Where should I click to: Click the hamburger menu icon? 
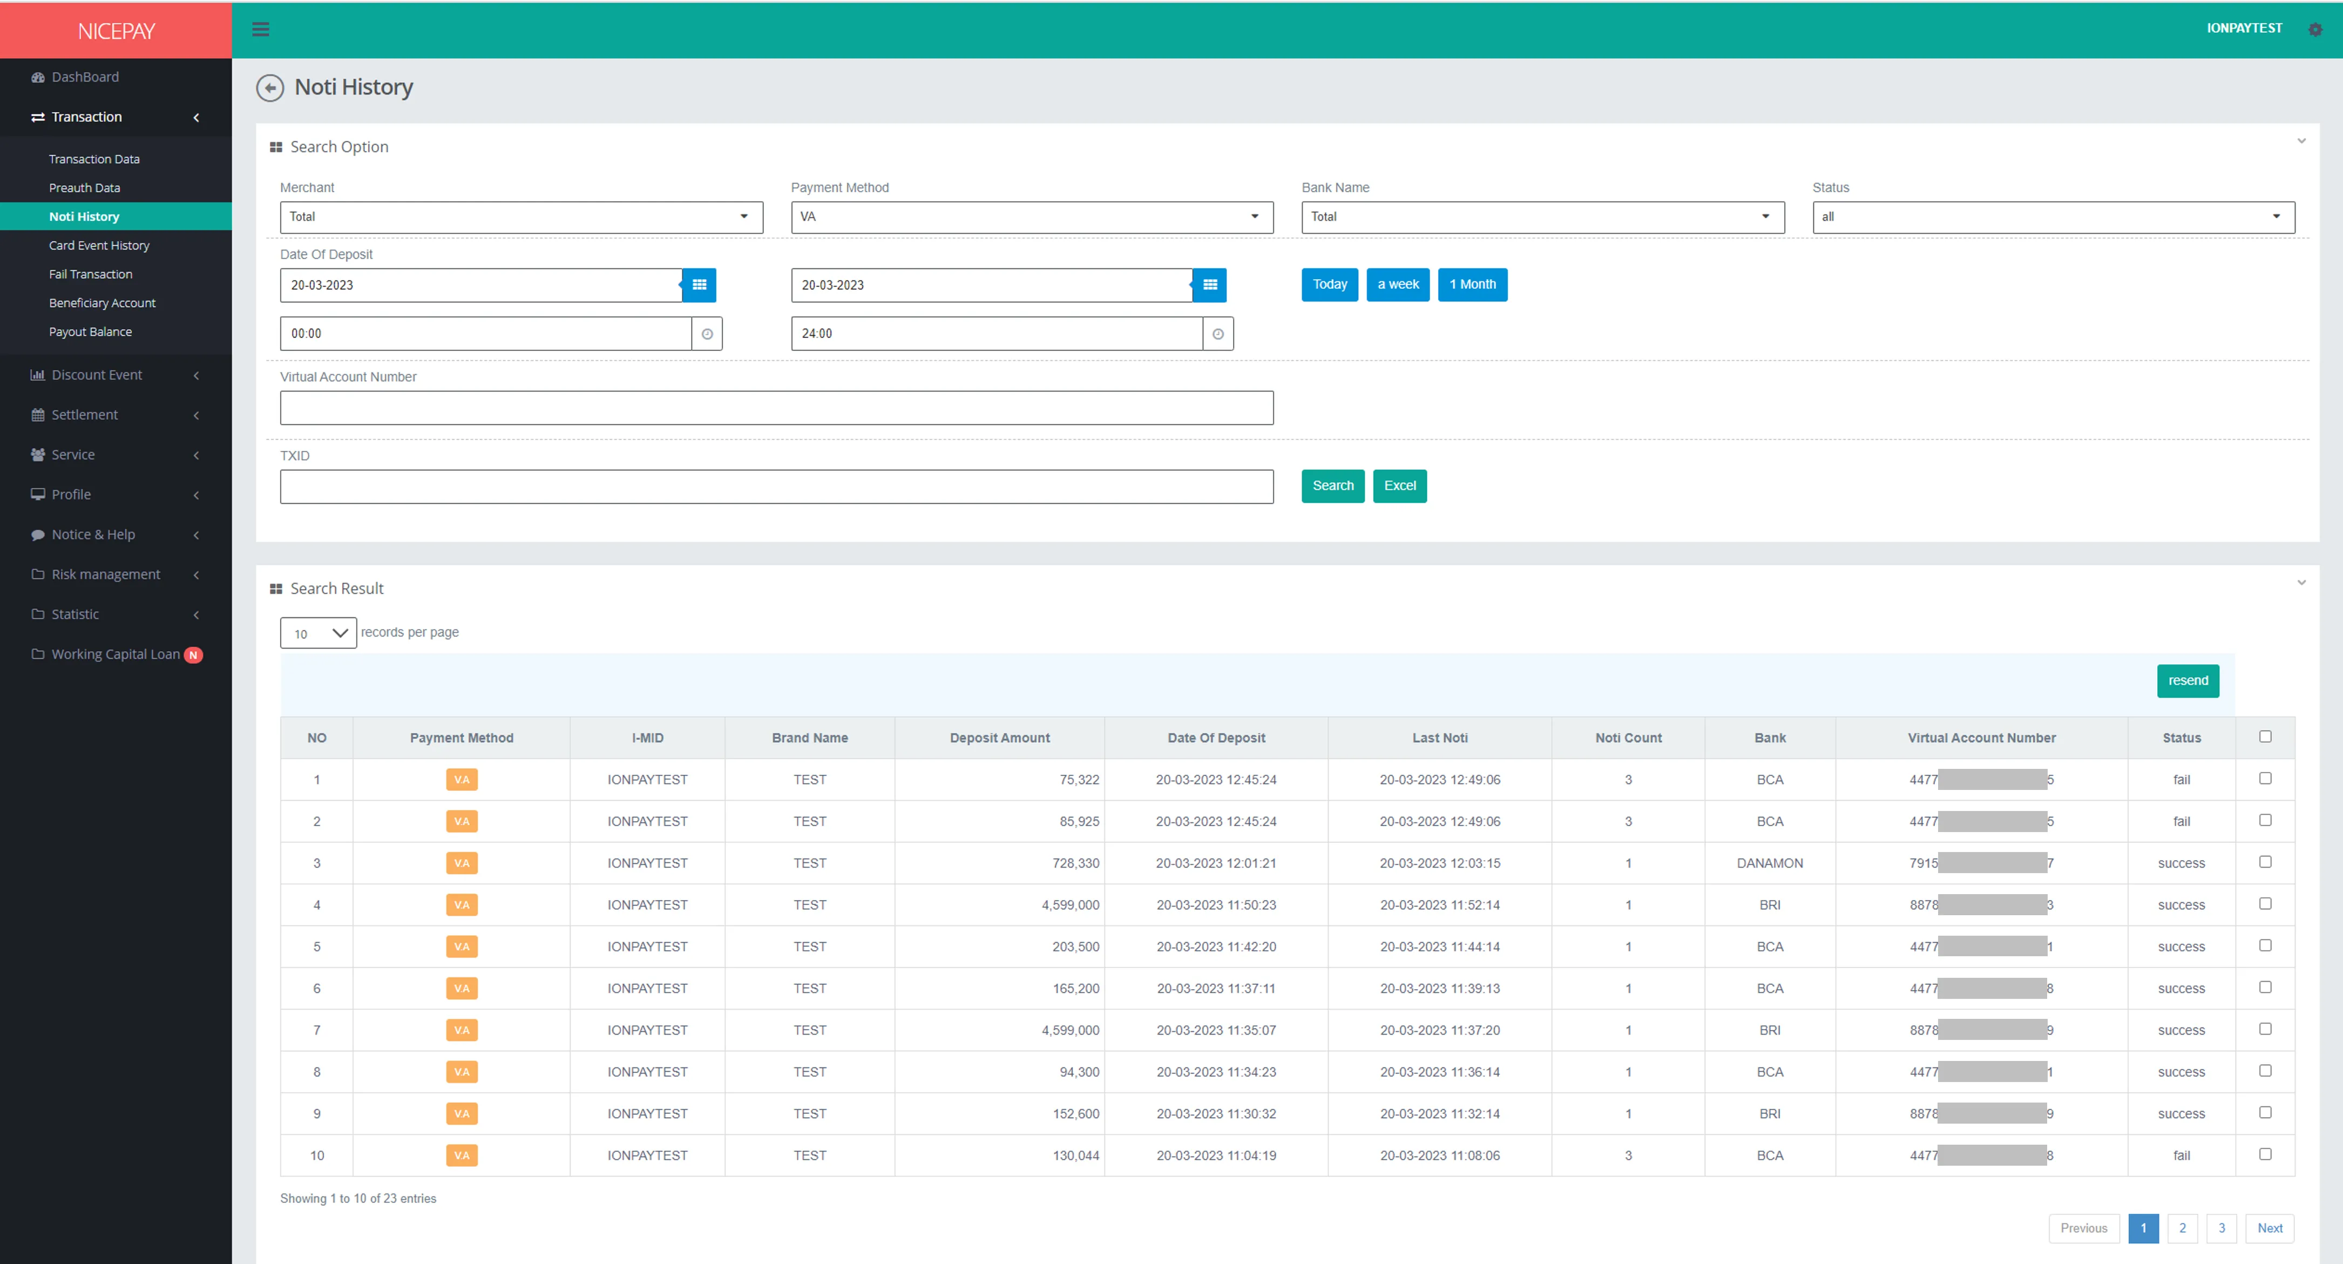[260, 29]
